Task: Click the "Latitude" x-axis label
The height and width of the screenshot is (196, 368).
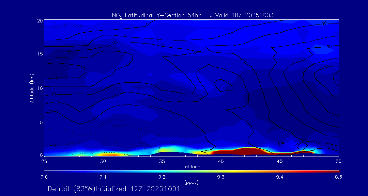Action: (191, 167)
